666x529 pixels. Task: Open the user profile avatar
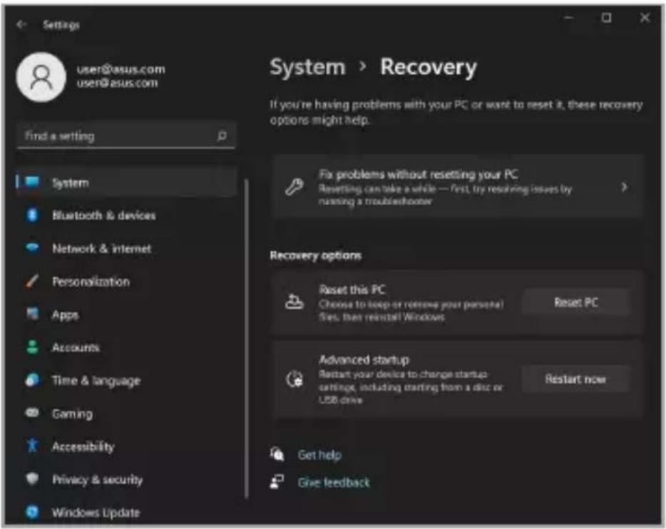(41, 77)
